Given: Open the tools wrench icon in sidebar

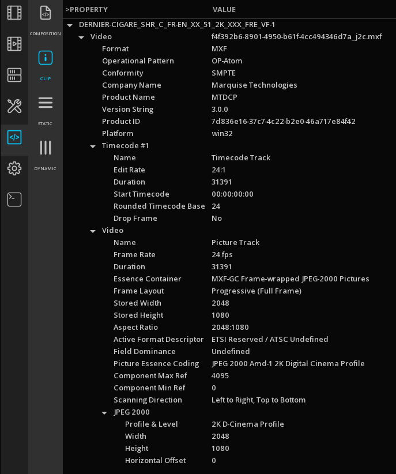Looking at the screenshot, I should pos(14,106).
